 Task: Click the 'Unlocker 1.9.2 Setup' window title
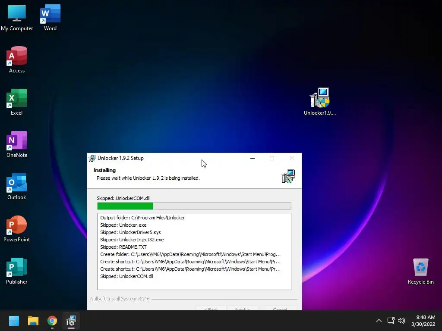click(120, 158)
